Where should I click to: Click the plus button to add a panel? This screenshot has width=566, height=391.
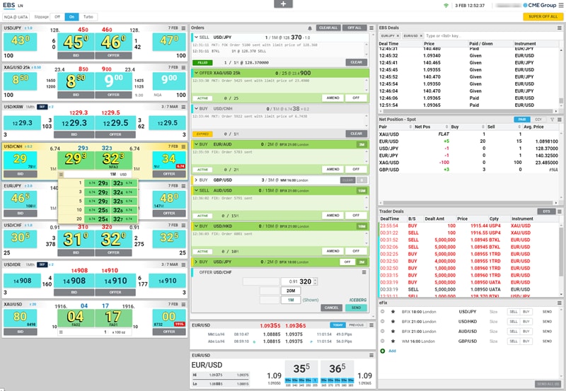point(282,4)
